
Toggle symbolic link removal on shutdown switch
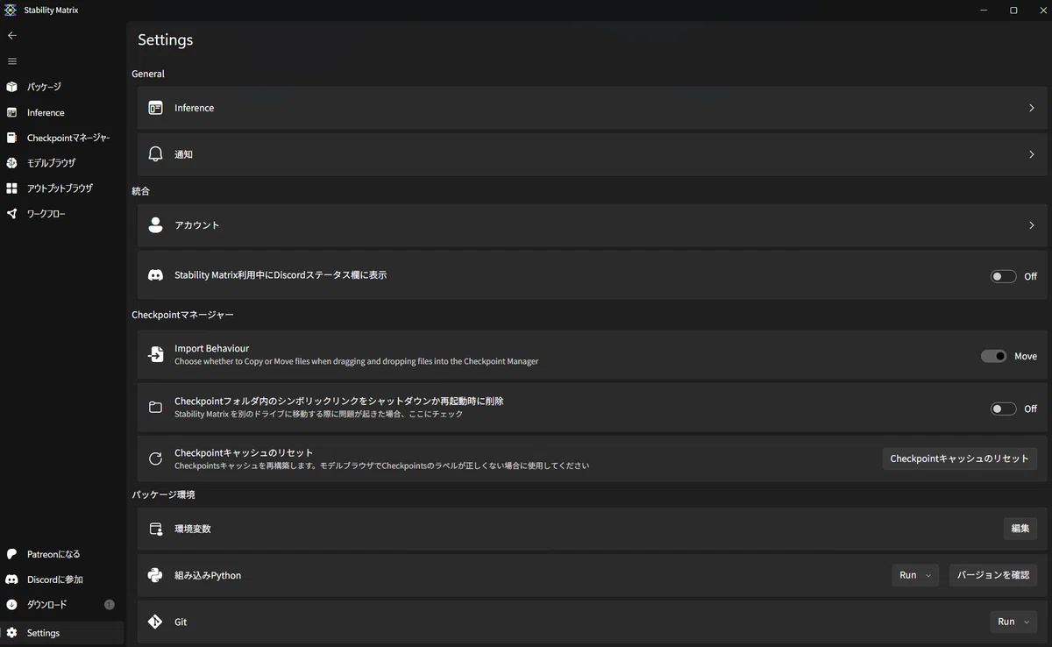[x=1003, y=409]
